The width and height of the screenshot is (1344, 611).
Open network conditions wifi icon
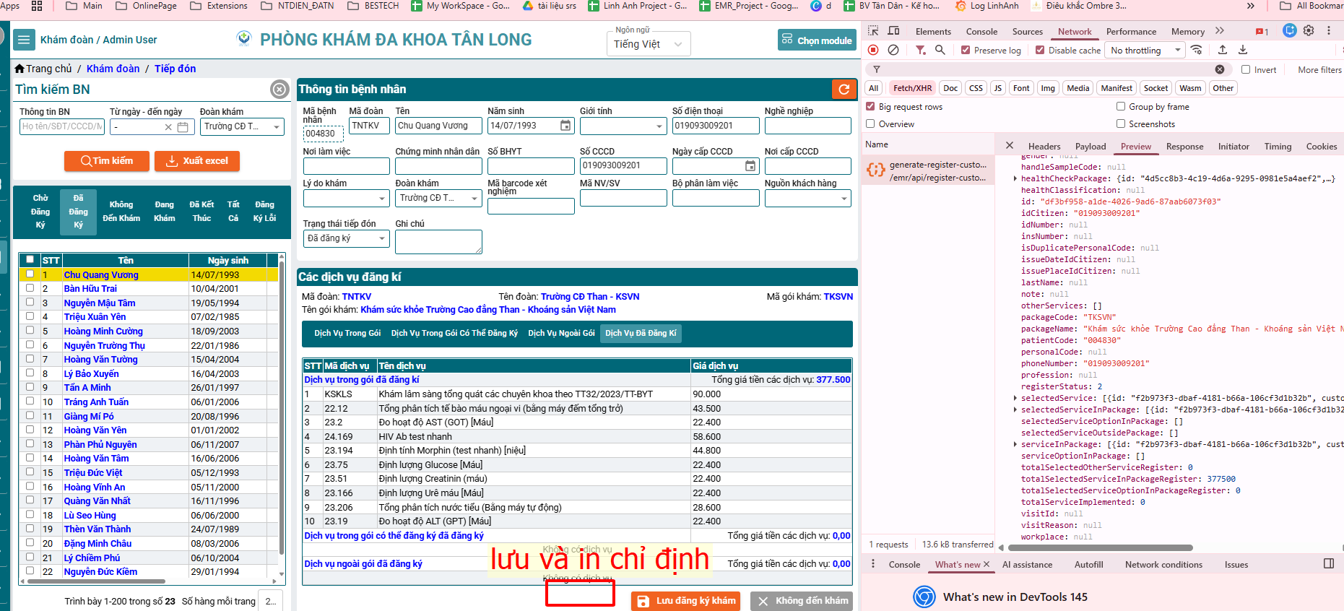pos(1197,50)
